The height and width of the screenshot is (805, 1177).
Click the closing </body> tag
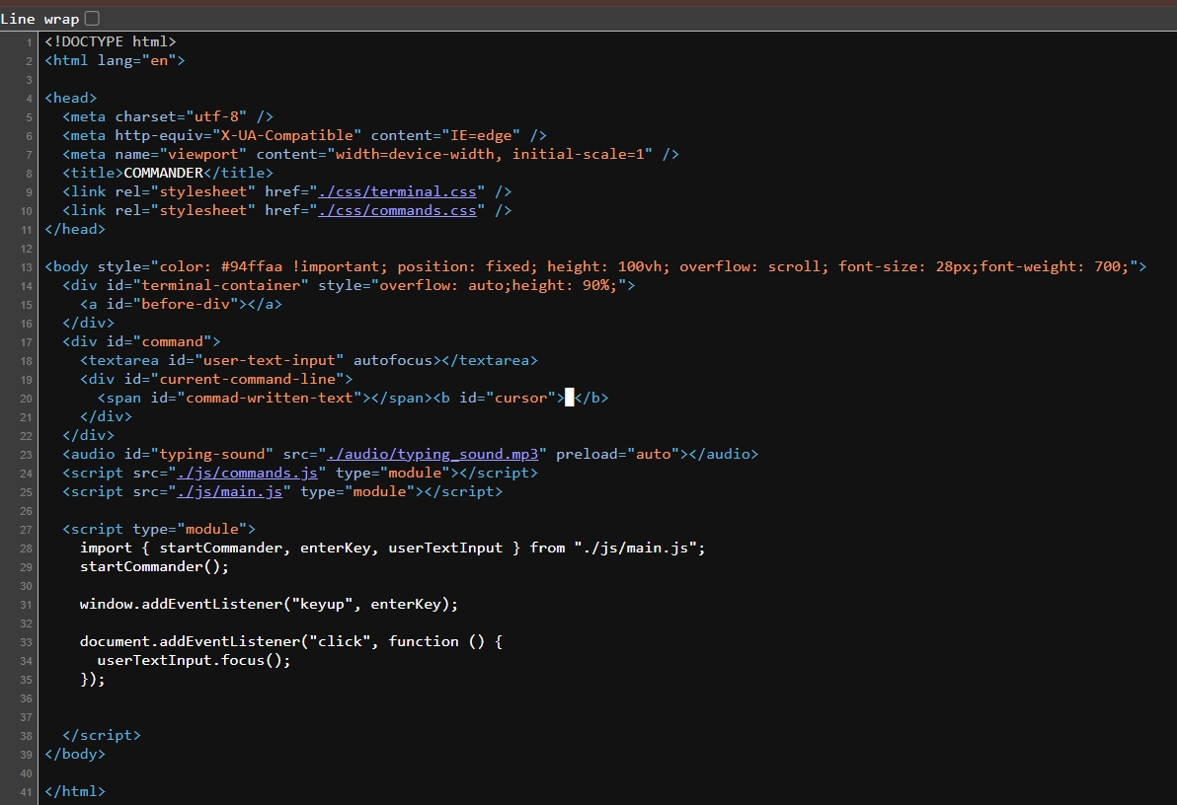[x=75, y=754]
